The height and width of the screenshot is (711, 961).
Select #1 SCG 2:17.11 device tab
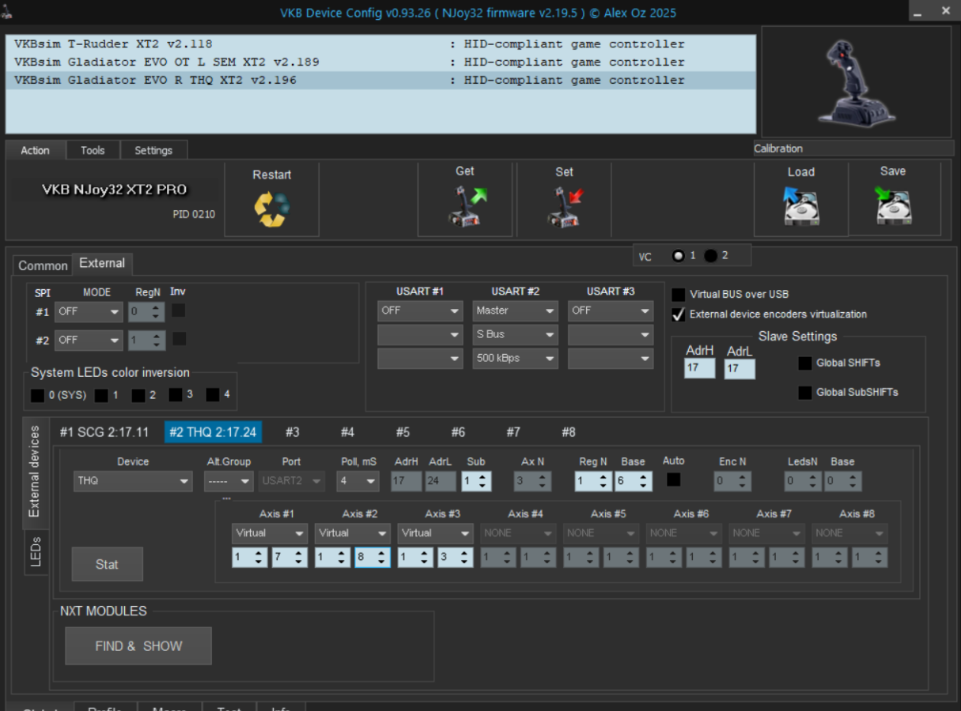[104, 432]
